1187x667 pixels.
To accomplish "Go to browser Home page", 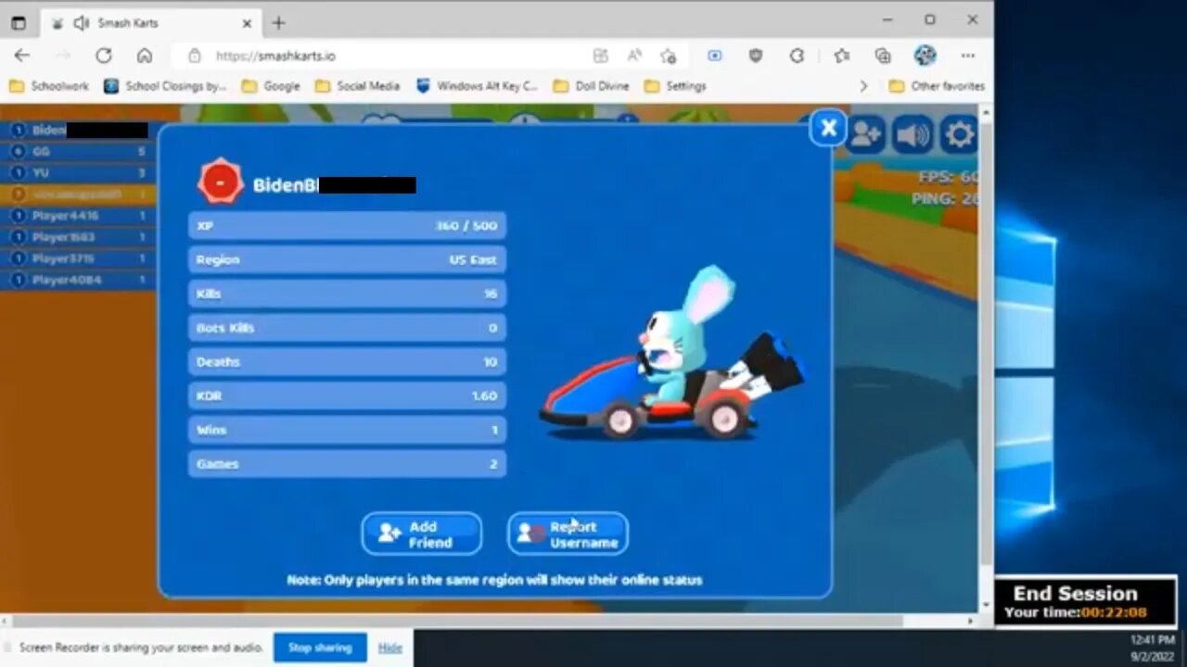I will click(x=145, y=56).
